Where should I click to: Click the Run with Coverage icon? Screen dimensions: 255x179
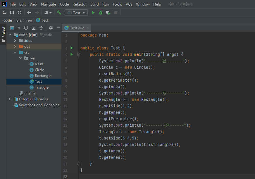[108, 13]
